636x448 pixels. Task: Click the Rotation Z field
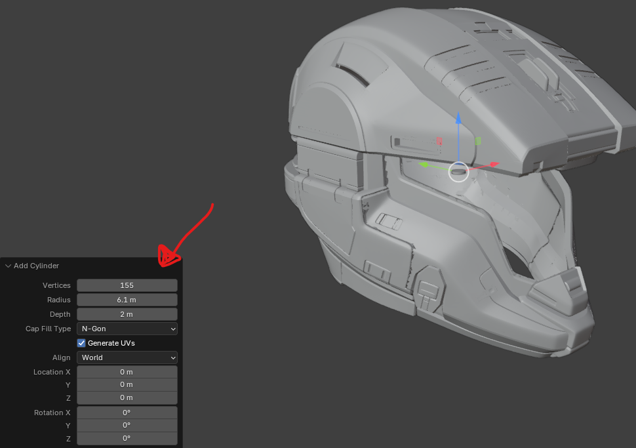127,438
